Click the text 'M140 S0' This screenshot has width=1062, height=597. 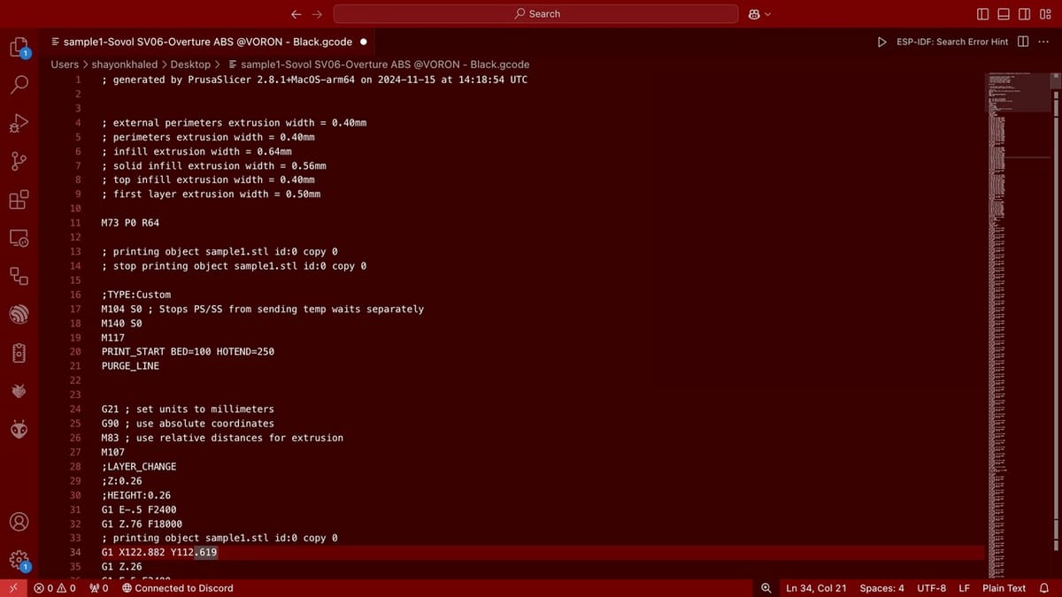coord(121,324)
